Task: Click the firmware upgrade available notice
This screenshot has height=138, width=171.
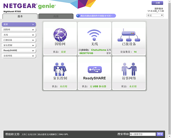Action: coord(96,16)
